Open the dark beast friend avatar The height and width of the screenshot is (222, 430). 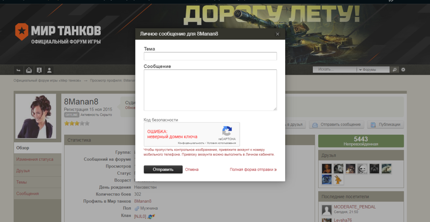(x=374, y=168)
